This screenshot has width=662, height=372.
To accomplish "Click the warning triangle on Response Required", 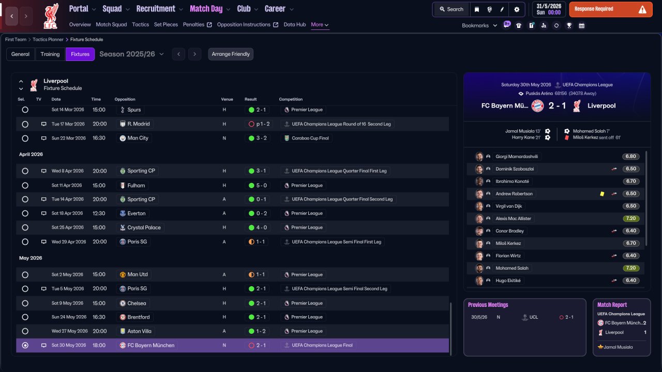I will coord(642,9).
